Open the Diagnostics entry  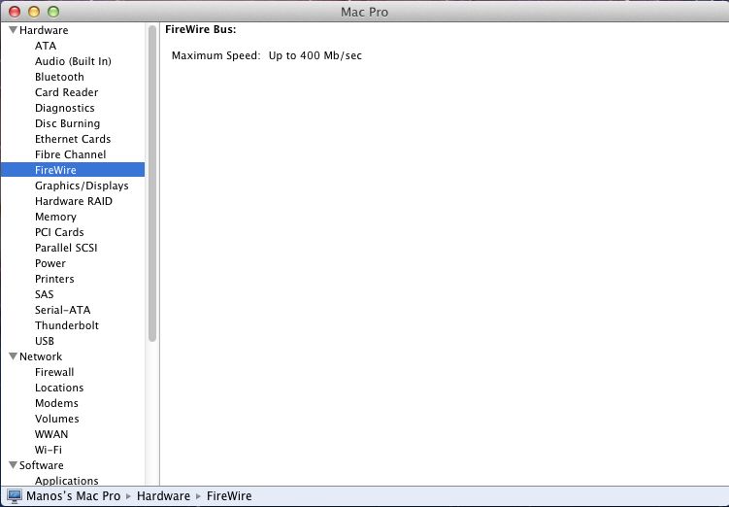(x=65, y=108)
